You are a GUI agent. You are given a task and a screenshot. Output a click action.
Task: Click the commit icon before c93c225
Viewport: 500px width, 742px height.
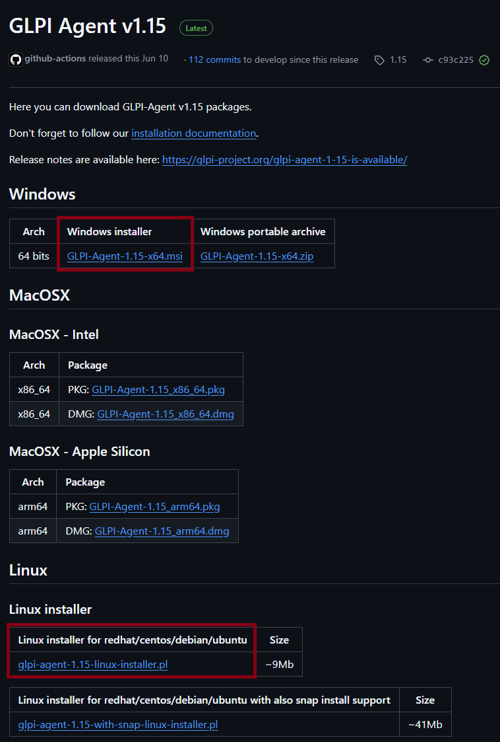click(428, 60)
